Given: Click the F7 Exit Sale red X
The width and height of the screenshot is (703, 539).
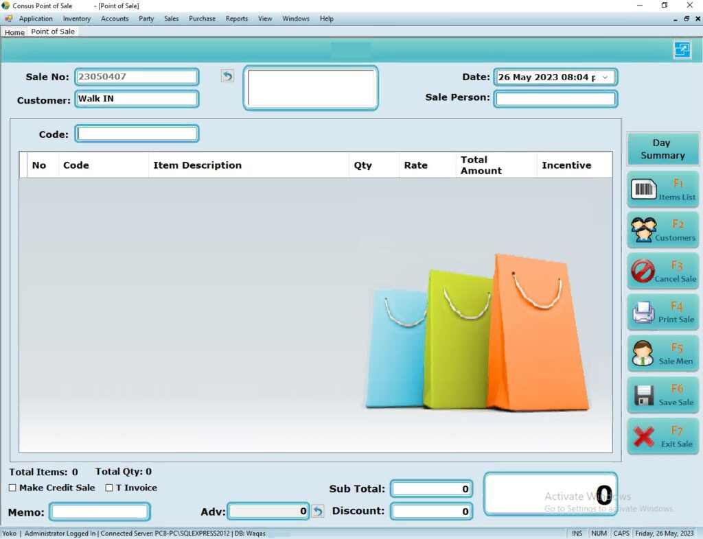Looking at the screenshot, I should coord(643,436).
